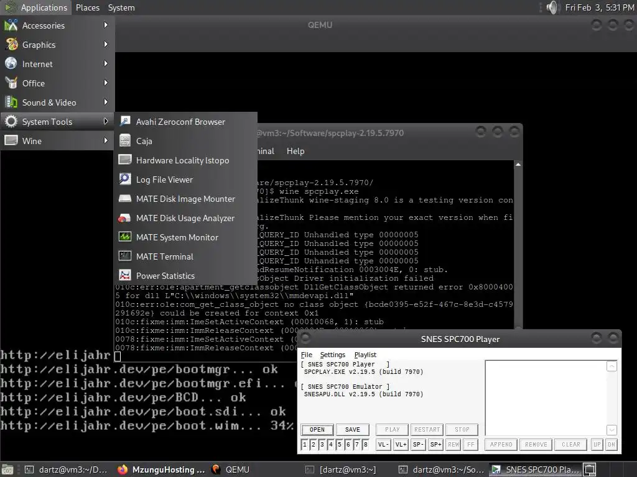Click the Sound & Video icon
The width and height of the screenshot is (637, 477).
point(11,102)
